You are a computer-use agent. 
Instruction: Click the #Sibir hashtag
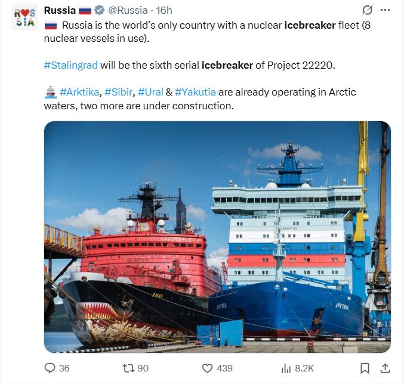tap(119, 92)
